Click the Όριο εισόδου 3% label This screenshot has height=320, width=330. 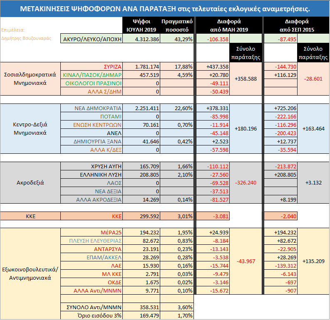tap(92, 315)
